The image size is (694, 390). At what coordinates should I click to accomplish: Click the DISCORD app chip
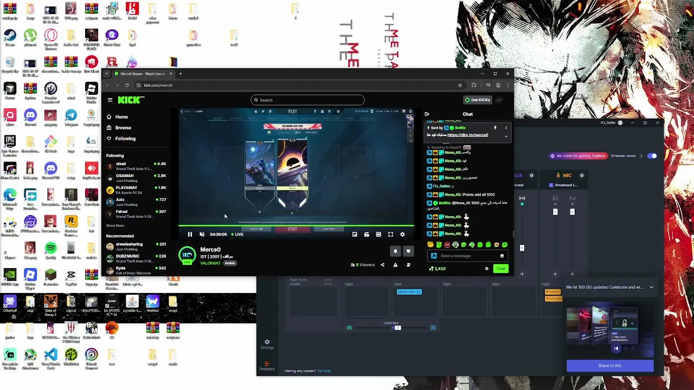[409, 292]
